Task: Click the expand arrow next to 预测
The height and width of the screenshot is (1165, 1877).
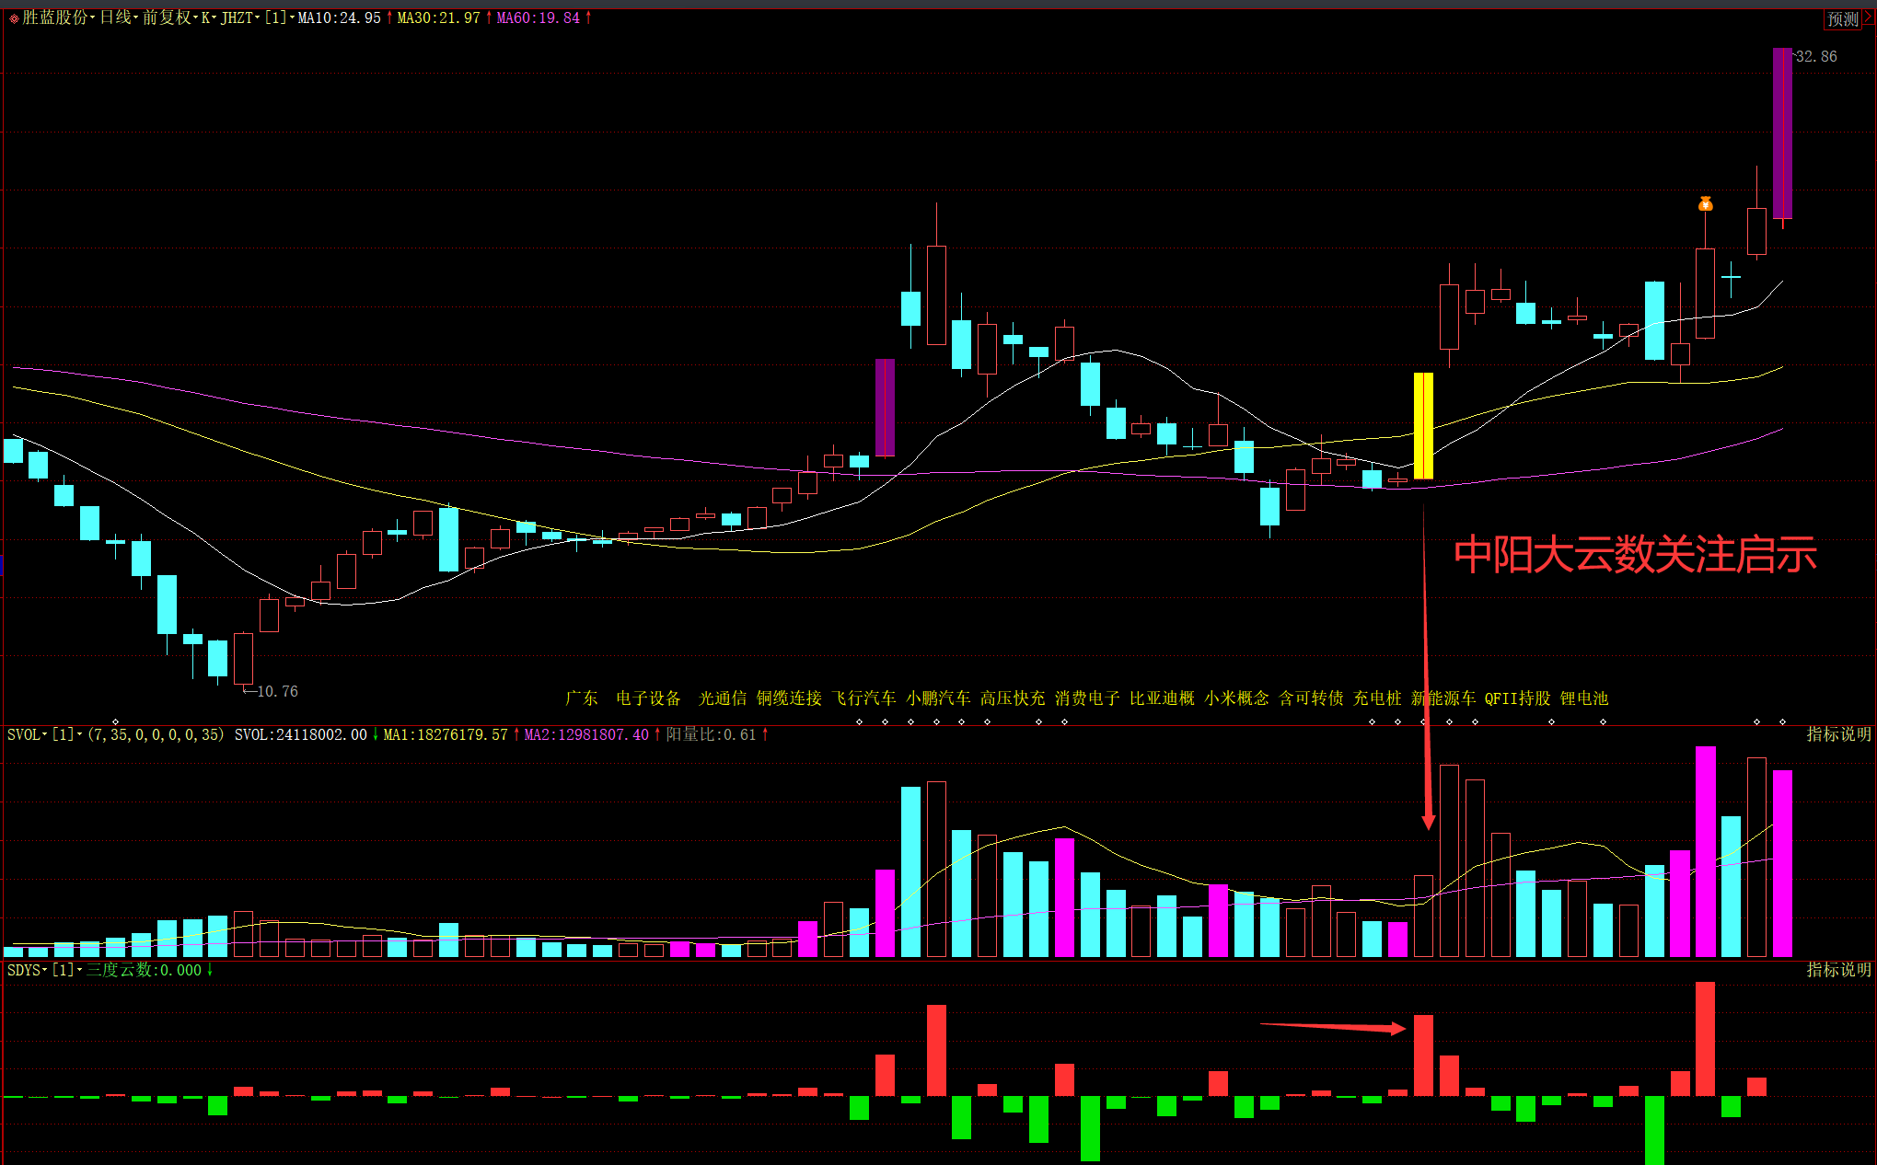Action: (x=1869, y=18)
